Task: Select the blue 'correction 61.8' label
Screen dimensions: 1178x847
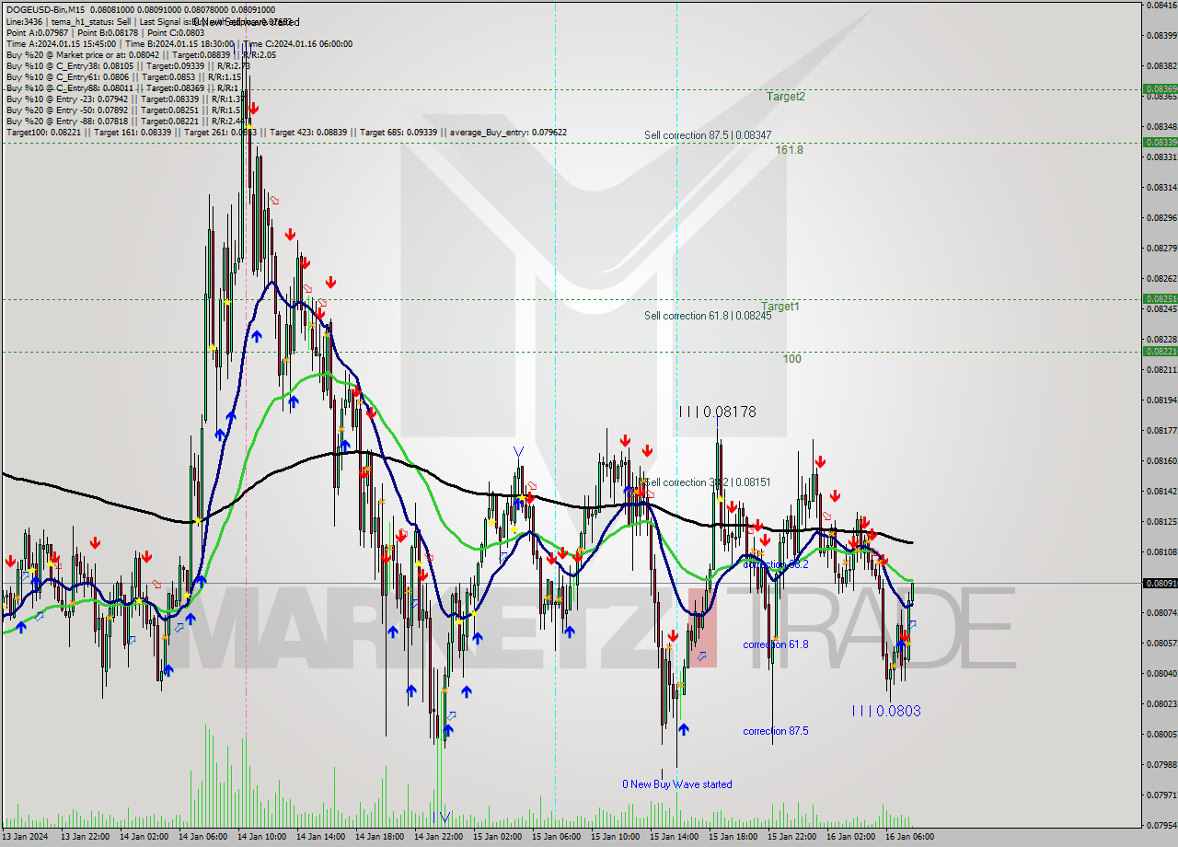Action: (x=776, y=644)
